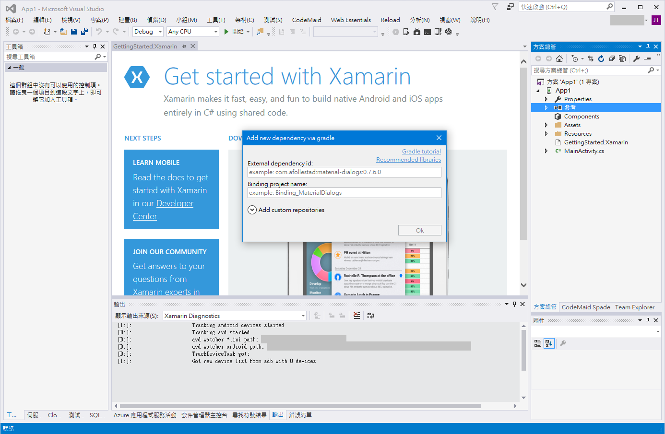
Task: Open the Android adb command prompt icon
Action: (x=427, y=32)
